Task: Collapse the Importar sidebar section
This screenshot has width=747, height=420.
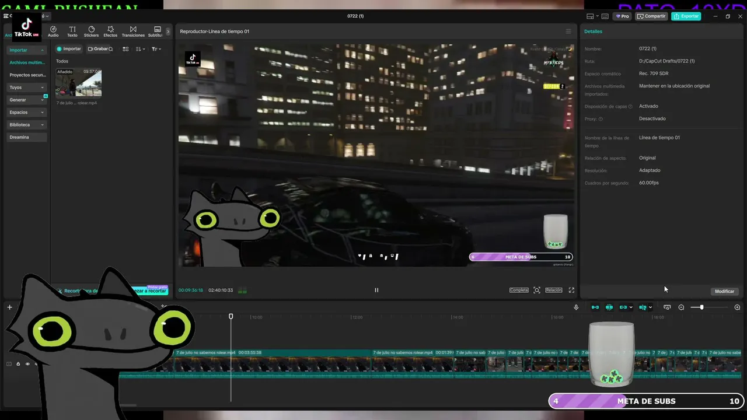Action: 26,50
